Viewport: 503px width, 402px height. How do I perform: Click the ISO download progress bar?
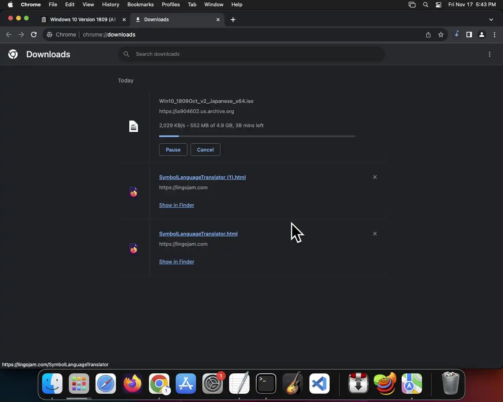pyautogui.click(x=257, y=136)
